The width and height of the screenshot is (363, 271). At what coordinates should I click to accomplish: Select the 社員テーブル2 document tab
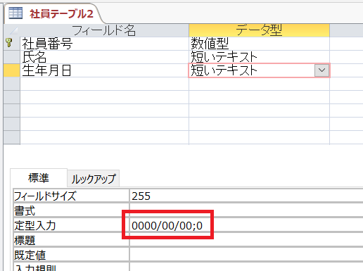point(53,13)
